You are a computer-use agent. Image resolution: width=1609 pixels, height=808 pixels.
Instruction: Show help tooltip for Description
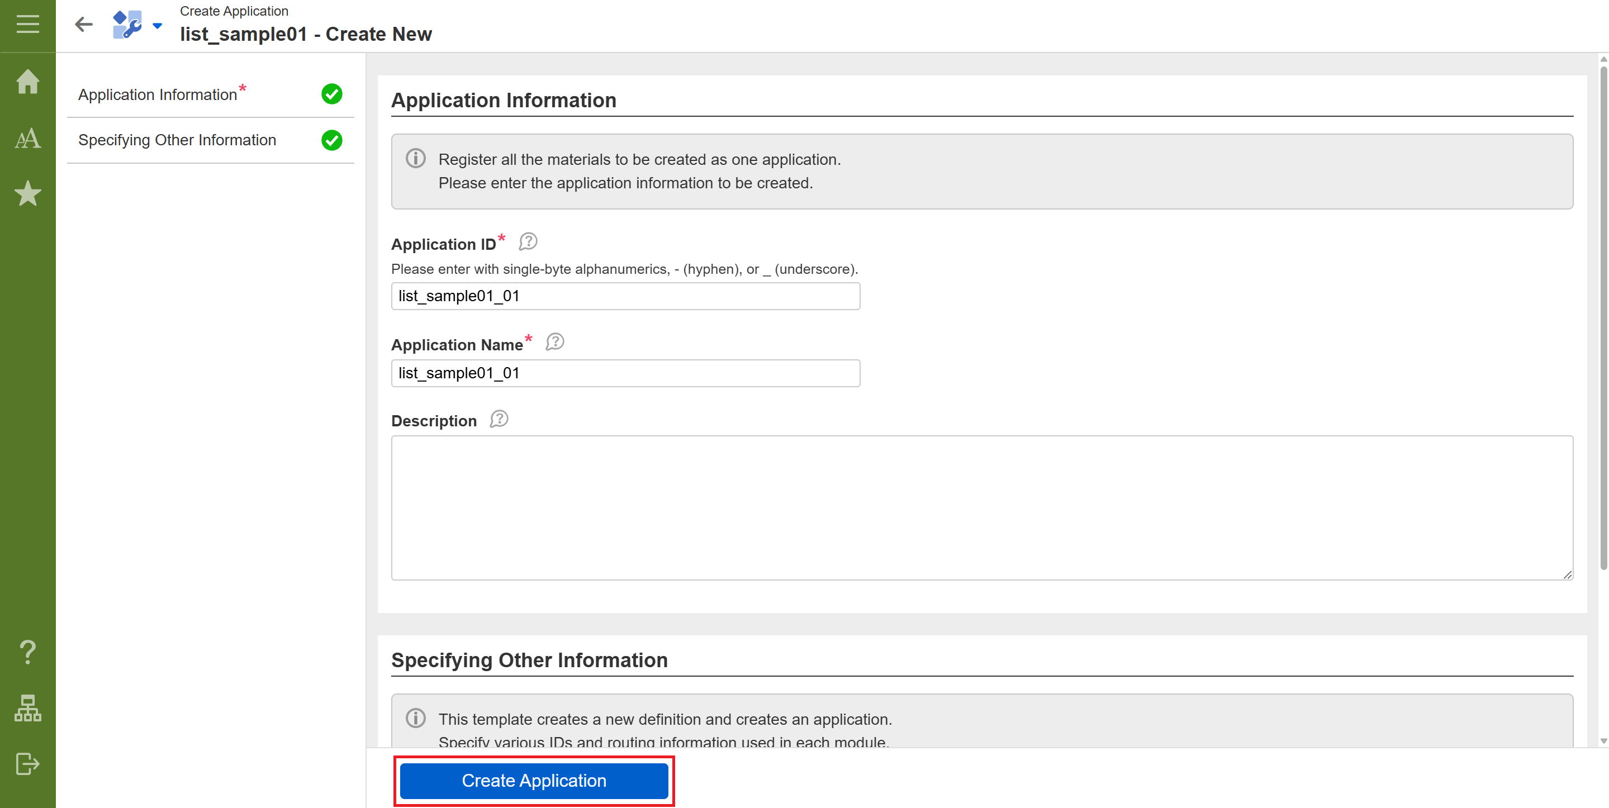[x=499, y=419]
